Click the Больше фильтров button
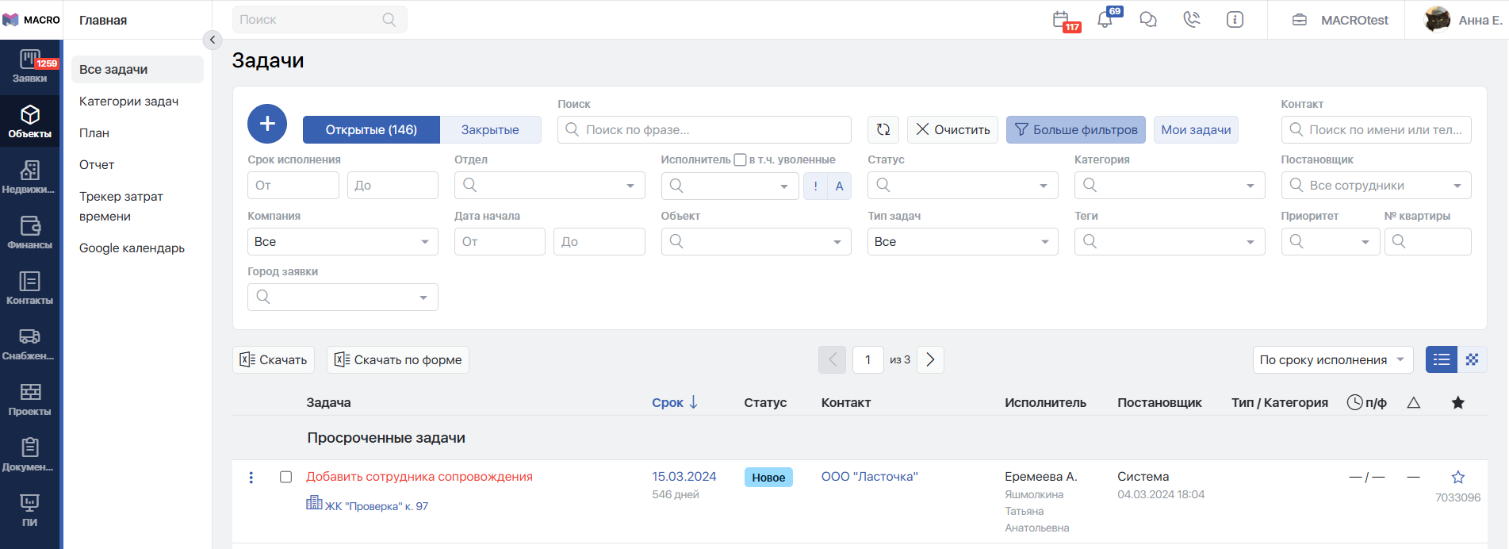The width and height of the screenshot is (1509, 549). (1075, 129)
